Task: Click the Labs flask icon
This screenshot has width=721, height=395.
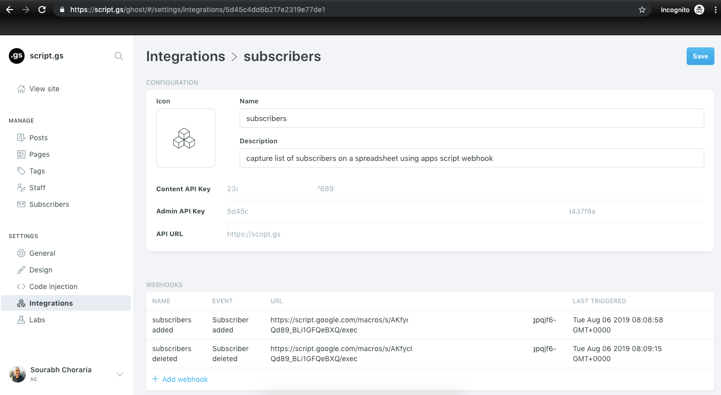Action: (x=21, y=320)
